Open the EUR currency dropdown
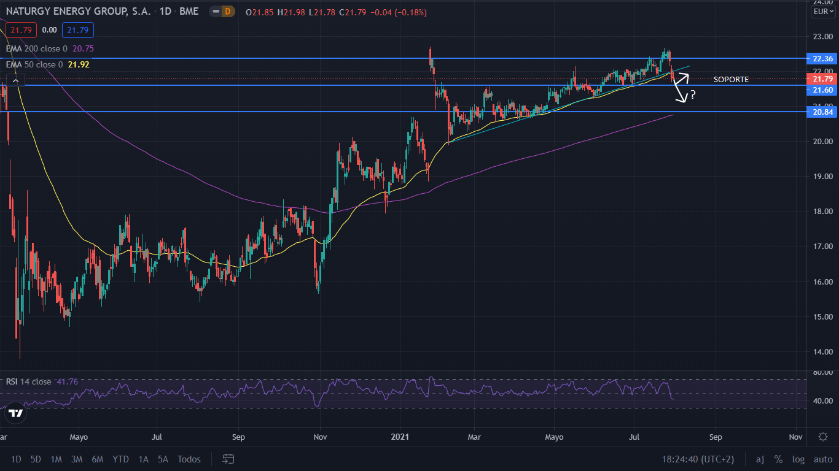The height and width of the screenshot is (471, 839). 822,12
